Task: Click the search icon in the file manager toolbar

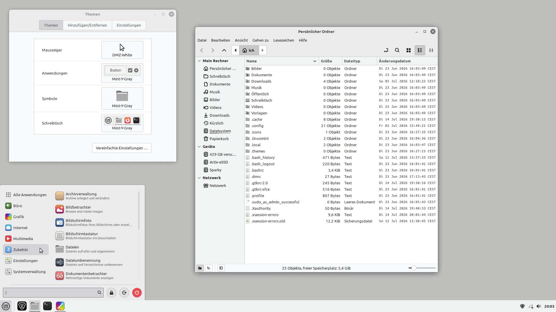Action: click(x=397, y=50)
